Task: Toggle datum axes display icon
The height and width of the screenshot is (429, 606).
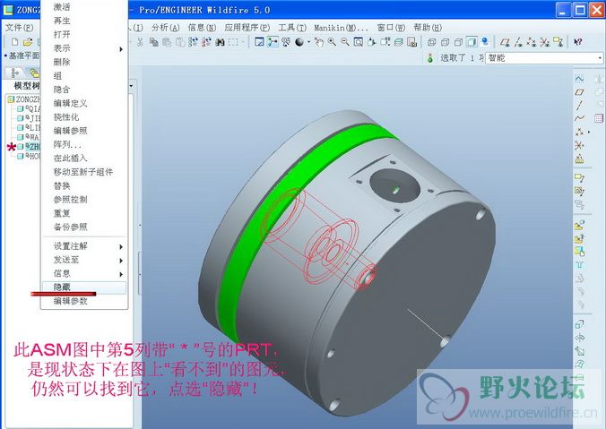Action: [518, 42]
